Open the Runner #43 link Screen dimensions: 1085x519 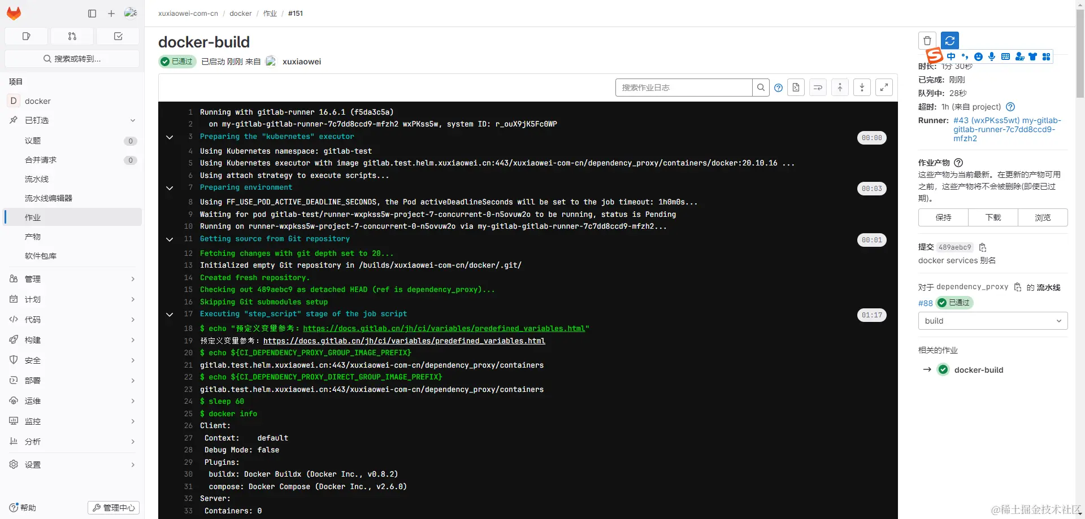pos(1007,129)
